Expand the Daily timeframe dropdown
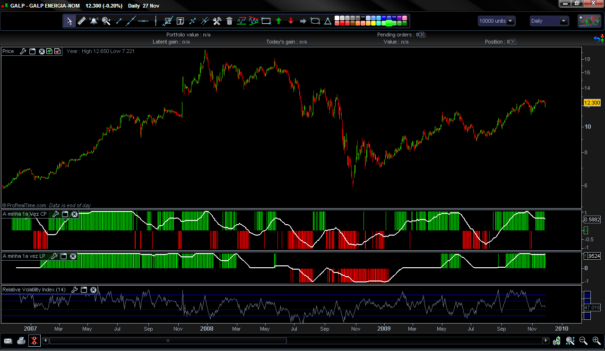This screenshot has width=605, height=351. pos(549,21)
